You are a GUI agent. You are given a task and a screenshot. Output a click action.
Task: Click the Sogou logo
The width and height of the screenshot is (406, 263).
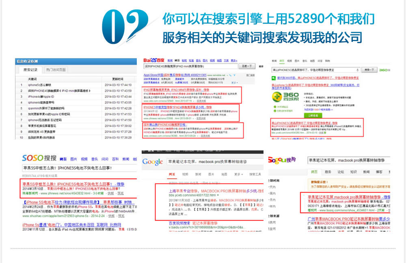coord(281,161)
